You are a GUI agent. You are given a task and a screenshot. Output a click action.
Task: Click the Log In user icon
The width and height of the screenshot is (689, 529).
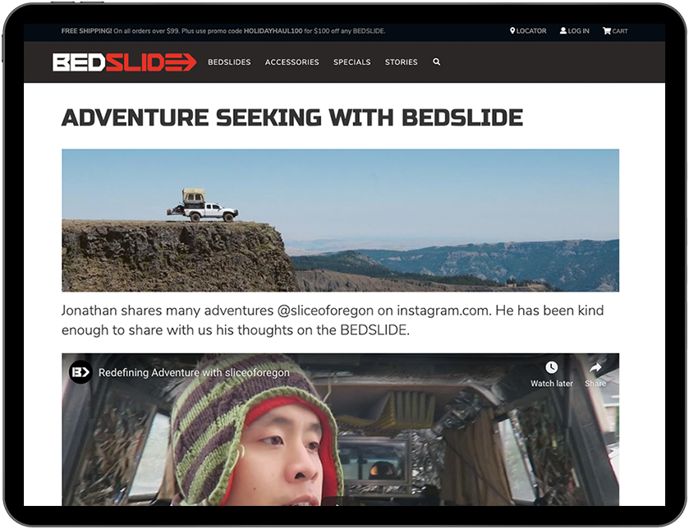(563, 30)
